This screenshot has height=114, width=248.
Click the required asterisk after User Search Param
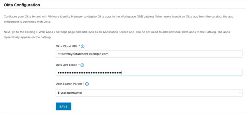[84, 83]
